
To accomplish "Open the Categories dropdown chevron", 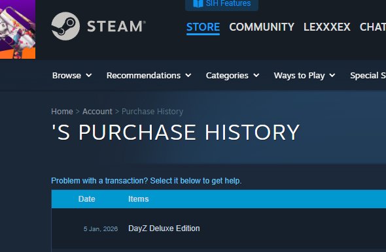I will coord(256,75).
